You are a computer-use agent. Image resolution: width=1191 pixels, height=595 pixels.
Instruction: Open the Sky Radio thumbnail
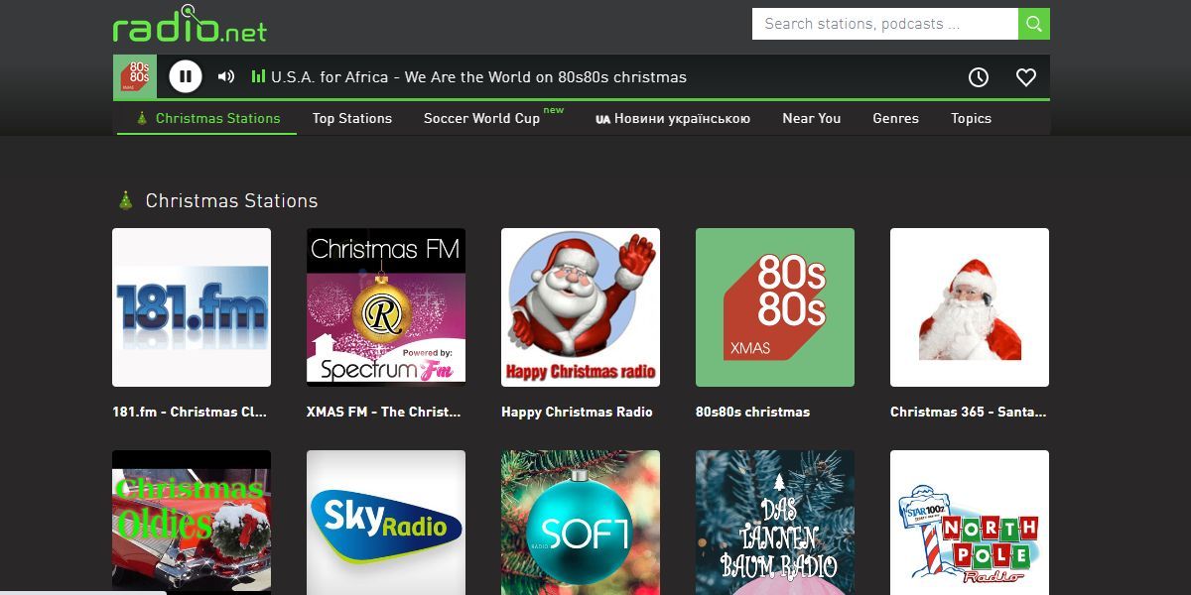pyautogui.click(x=386, y=523)
